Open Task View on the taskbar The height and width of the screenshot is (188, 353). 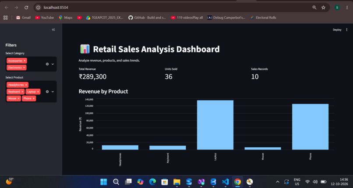pyautogui.click(x=128, y=181)
